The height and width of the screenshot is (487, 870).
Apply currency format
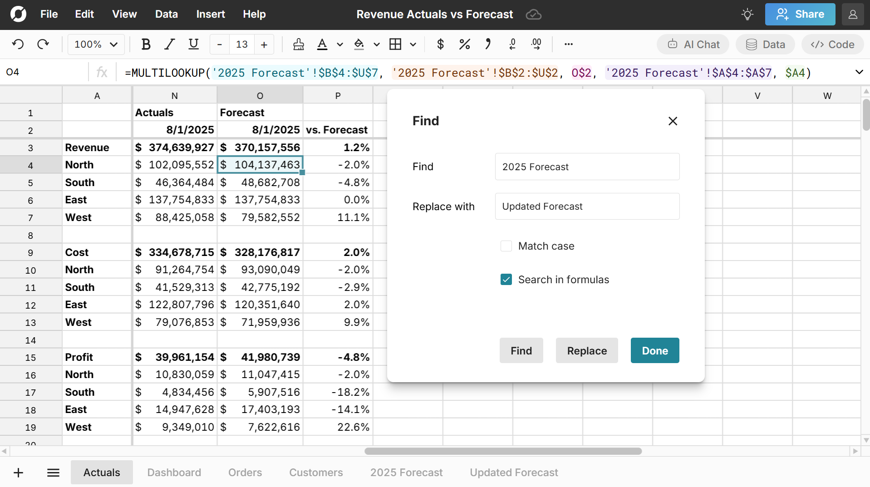(x=440, y=44)
